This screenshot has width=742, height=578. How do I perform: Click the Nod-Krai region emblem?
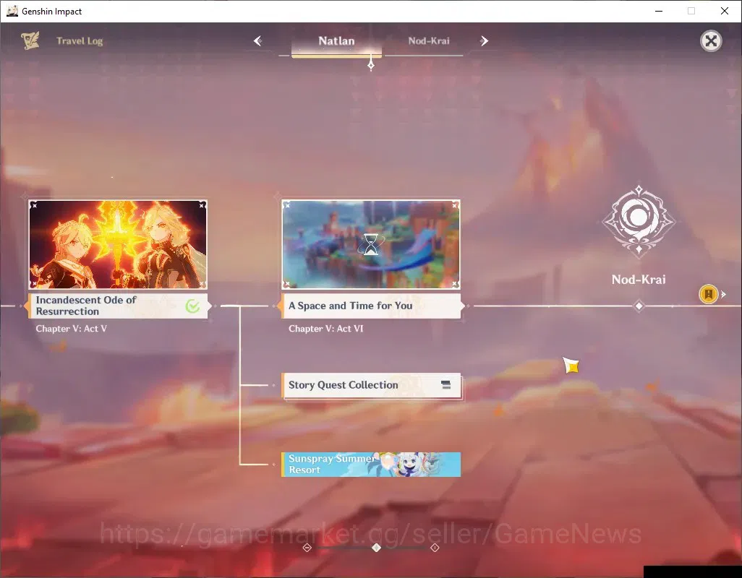tap(639, 221)
